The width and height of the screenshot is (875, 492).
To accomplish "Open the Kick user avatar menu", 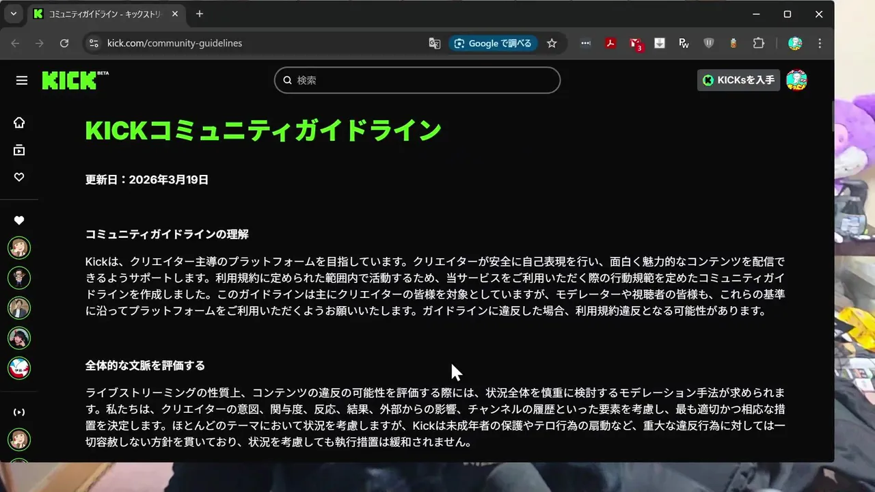I will pyautogui.click(x=796, y=80).
